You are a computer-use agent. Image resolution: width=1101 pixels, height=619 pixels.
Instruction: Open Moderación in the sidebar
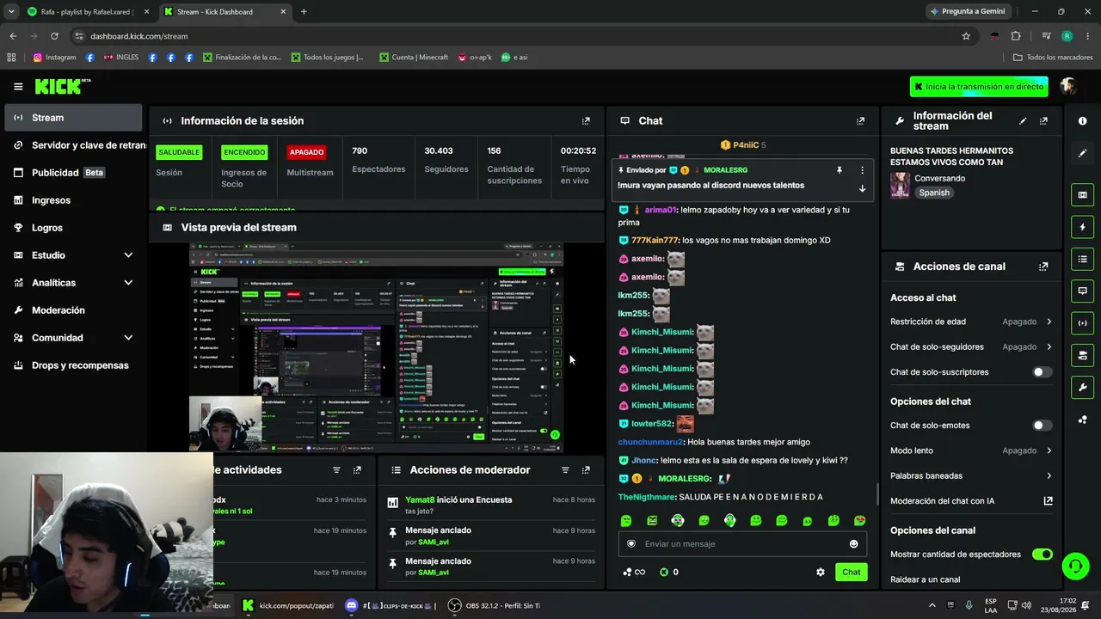(x=74, y=310)
